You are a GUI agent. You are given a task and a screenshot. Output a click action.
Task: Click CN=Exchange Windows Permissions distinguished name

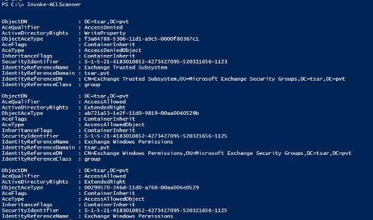pyautogui.click(x=218, y=153)
